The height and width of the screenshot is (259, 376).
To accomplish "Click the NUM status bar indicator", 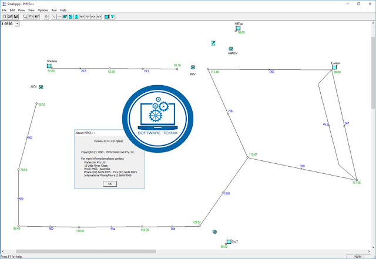I will 358,257.
